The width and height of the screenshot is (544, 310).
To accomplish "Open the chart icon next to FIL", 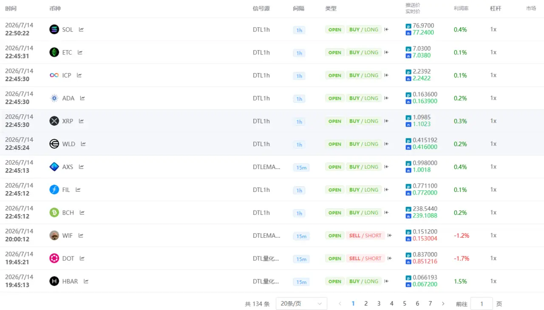I will [x=78, y=190].
